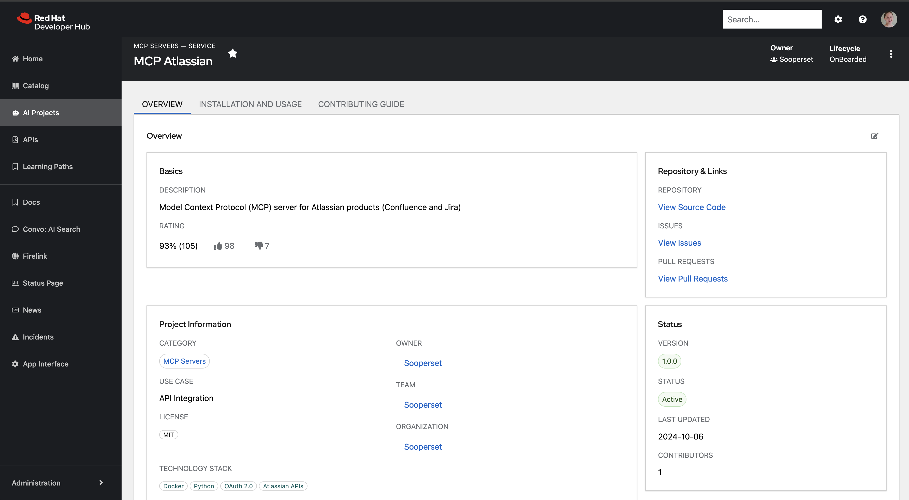The width and height of the screenshot is (909, 500).
Task: Switch to the Contributing Guide tab
Action: pyautogui.click(x=361, y=104)
